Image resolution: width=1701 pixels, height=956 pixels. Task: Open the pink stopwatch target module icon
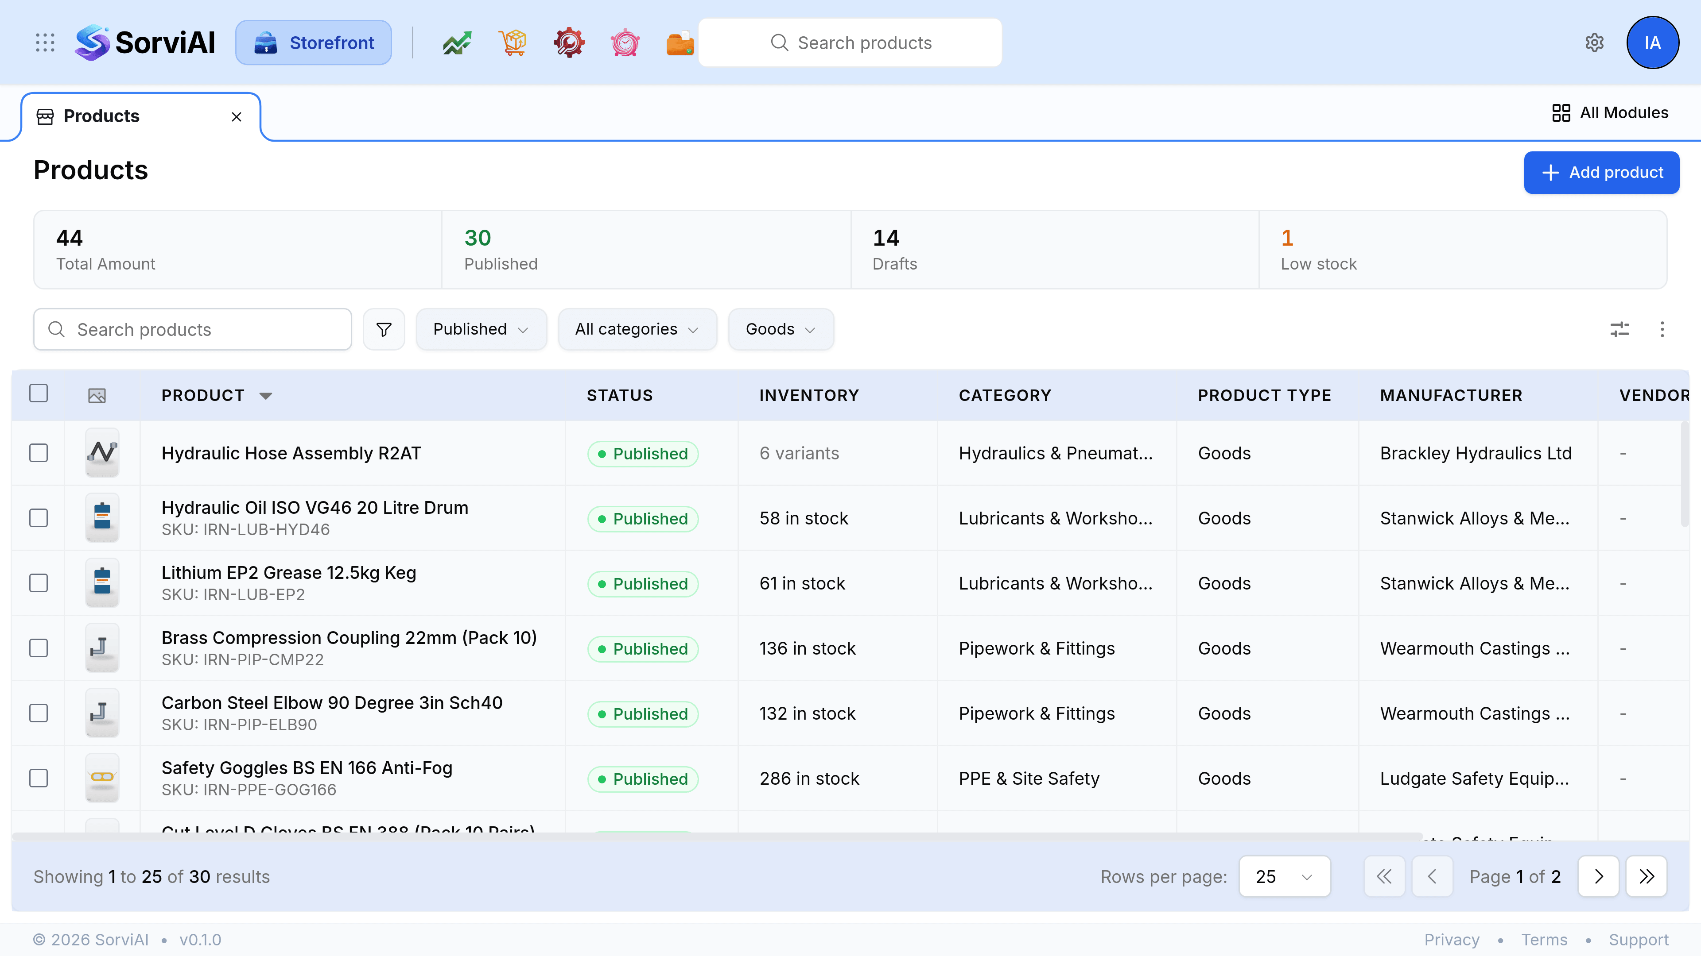tap(625, 43)
